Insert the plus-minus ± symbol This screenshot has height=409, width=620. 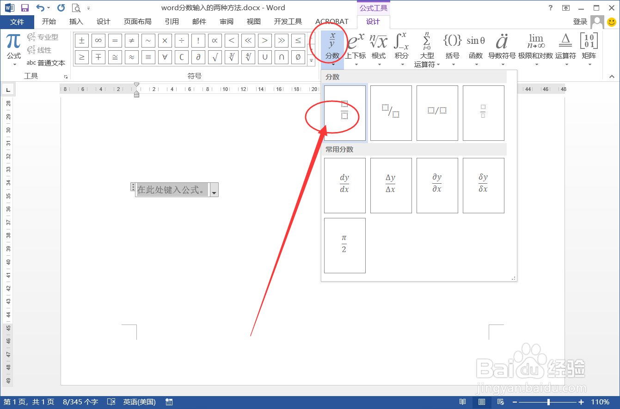[x=82, y=41]
